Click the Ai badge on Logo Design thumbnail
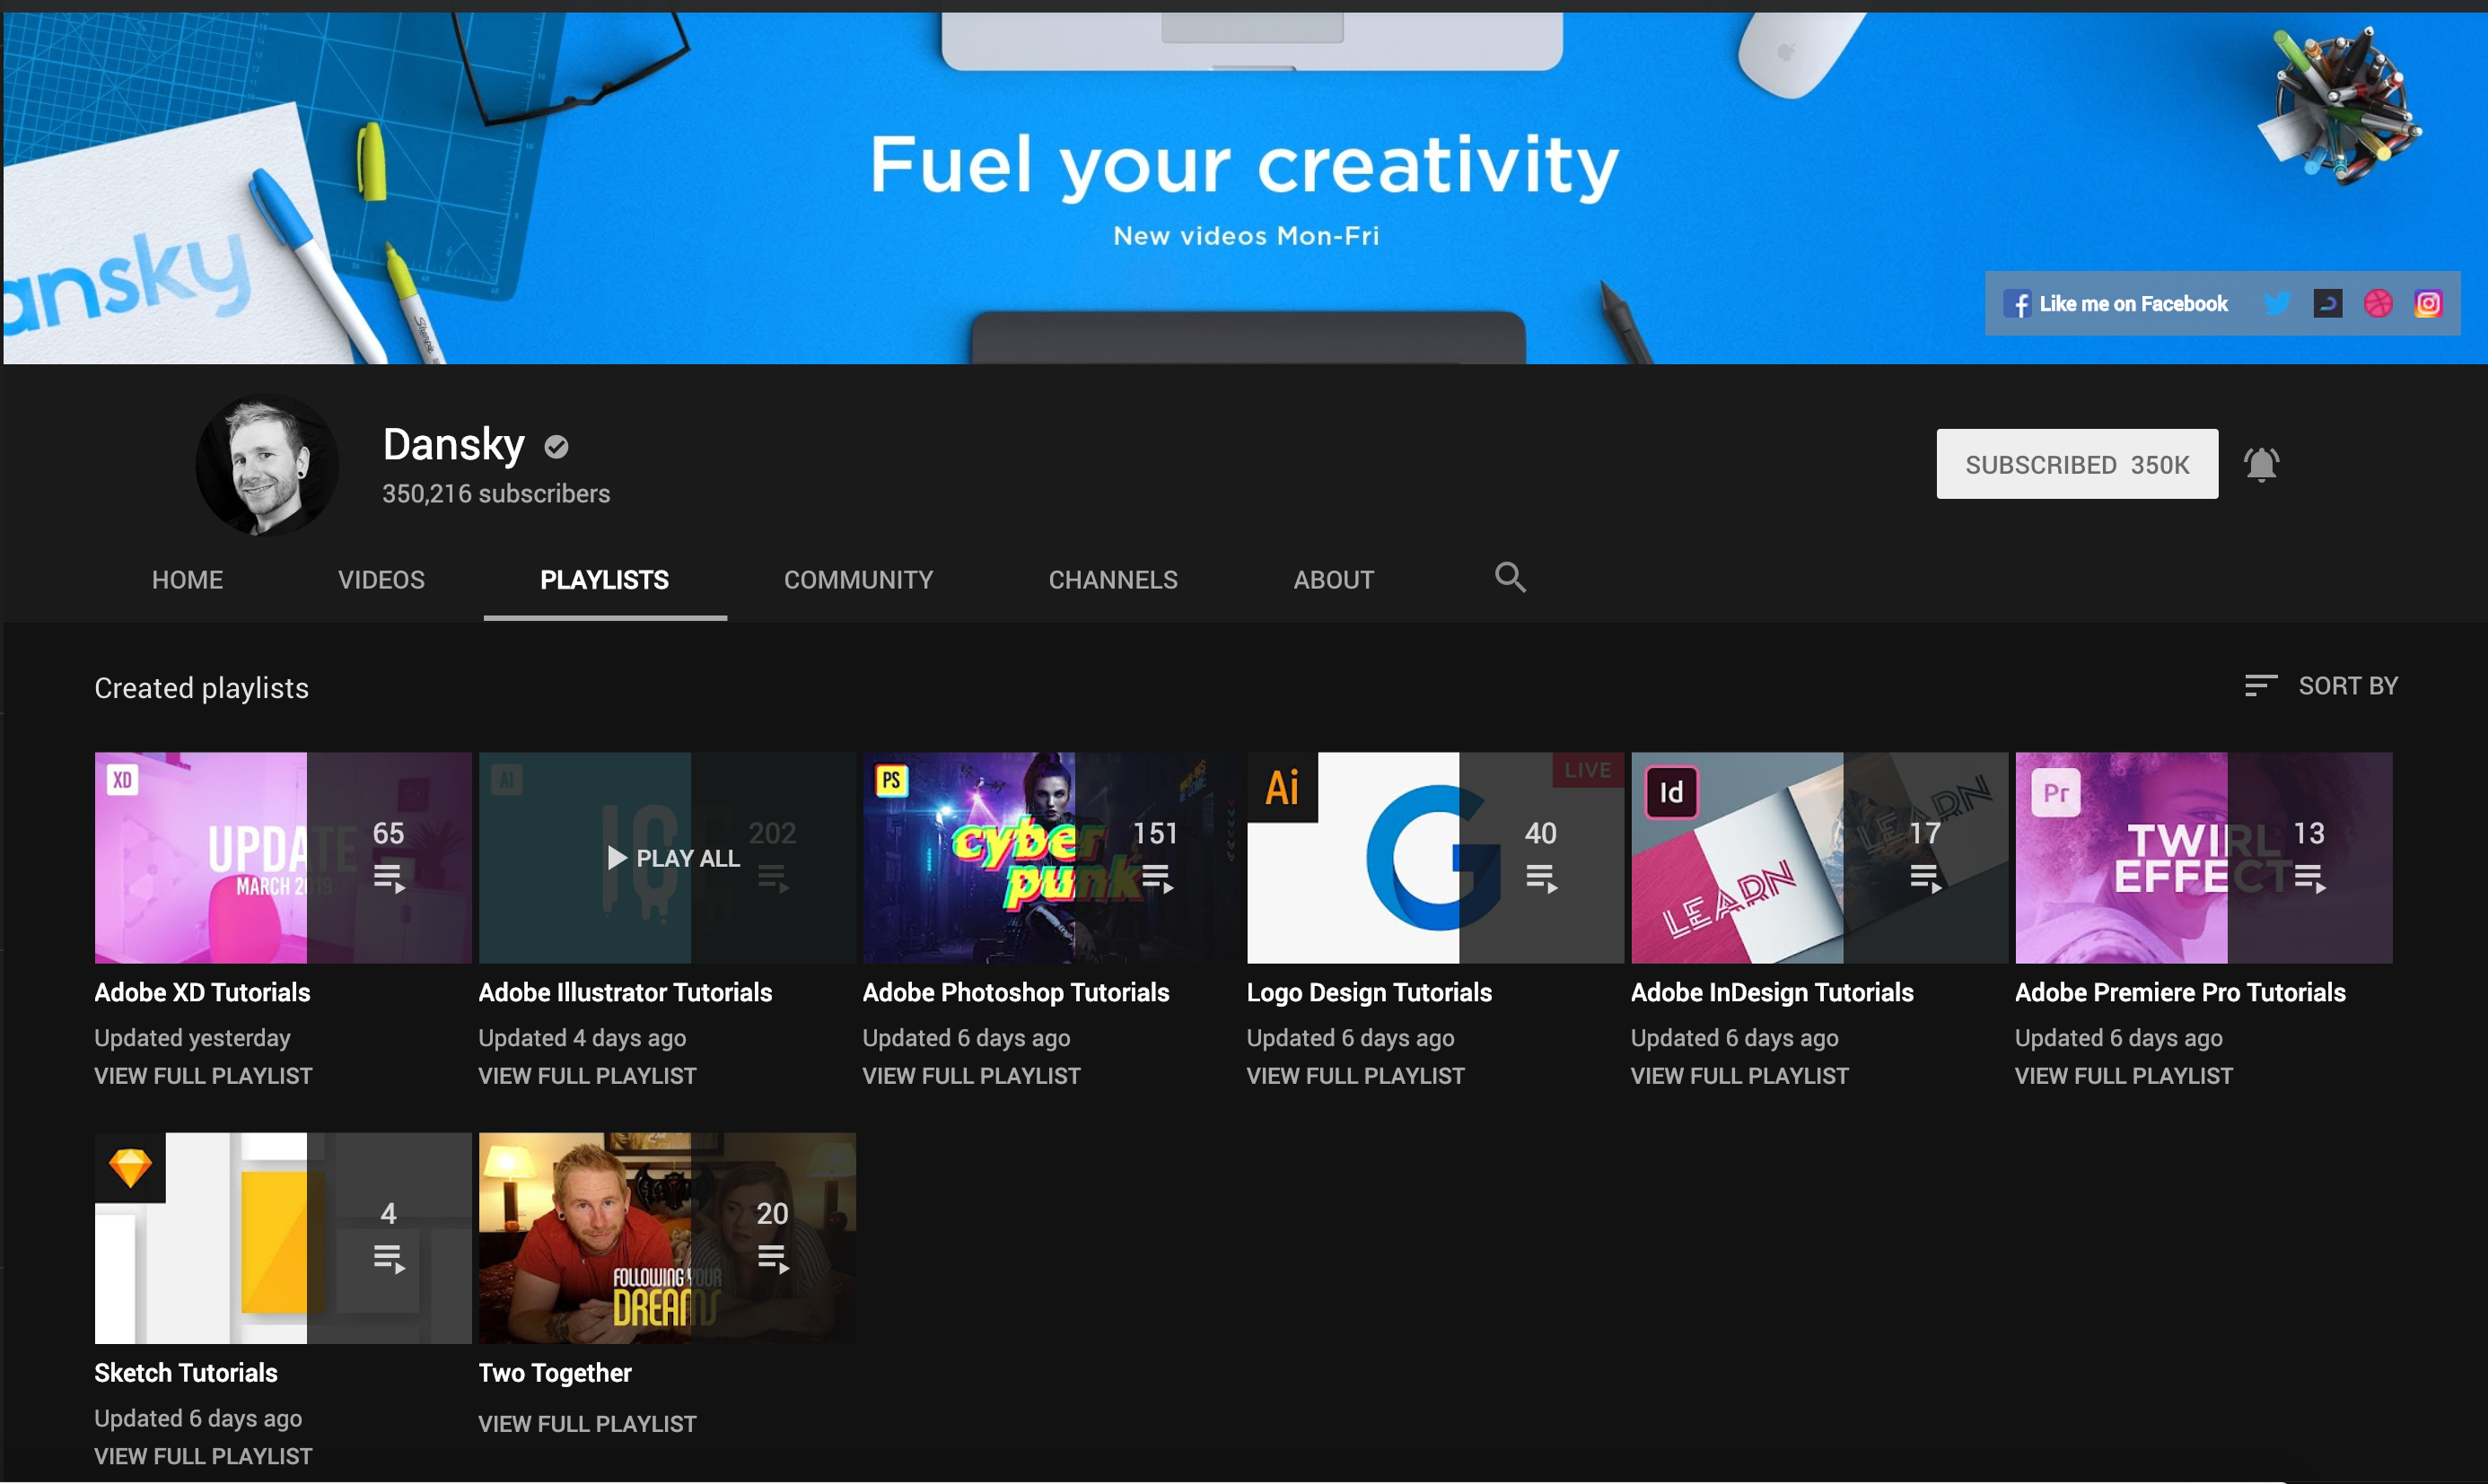Image resolution: width=2488 pixels, height=1484 pixels. [1283, 787]
